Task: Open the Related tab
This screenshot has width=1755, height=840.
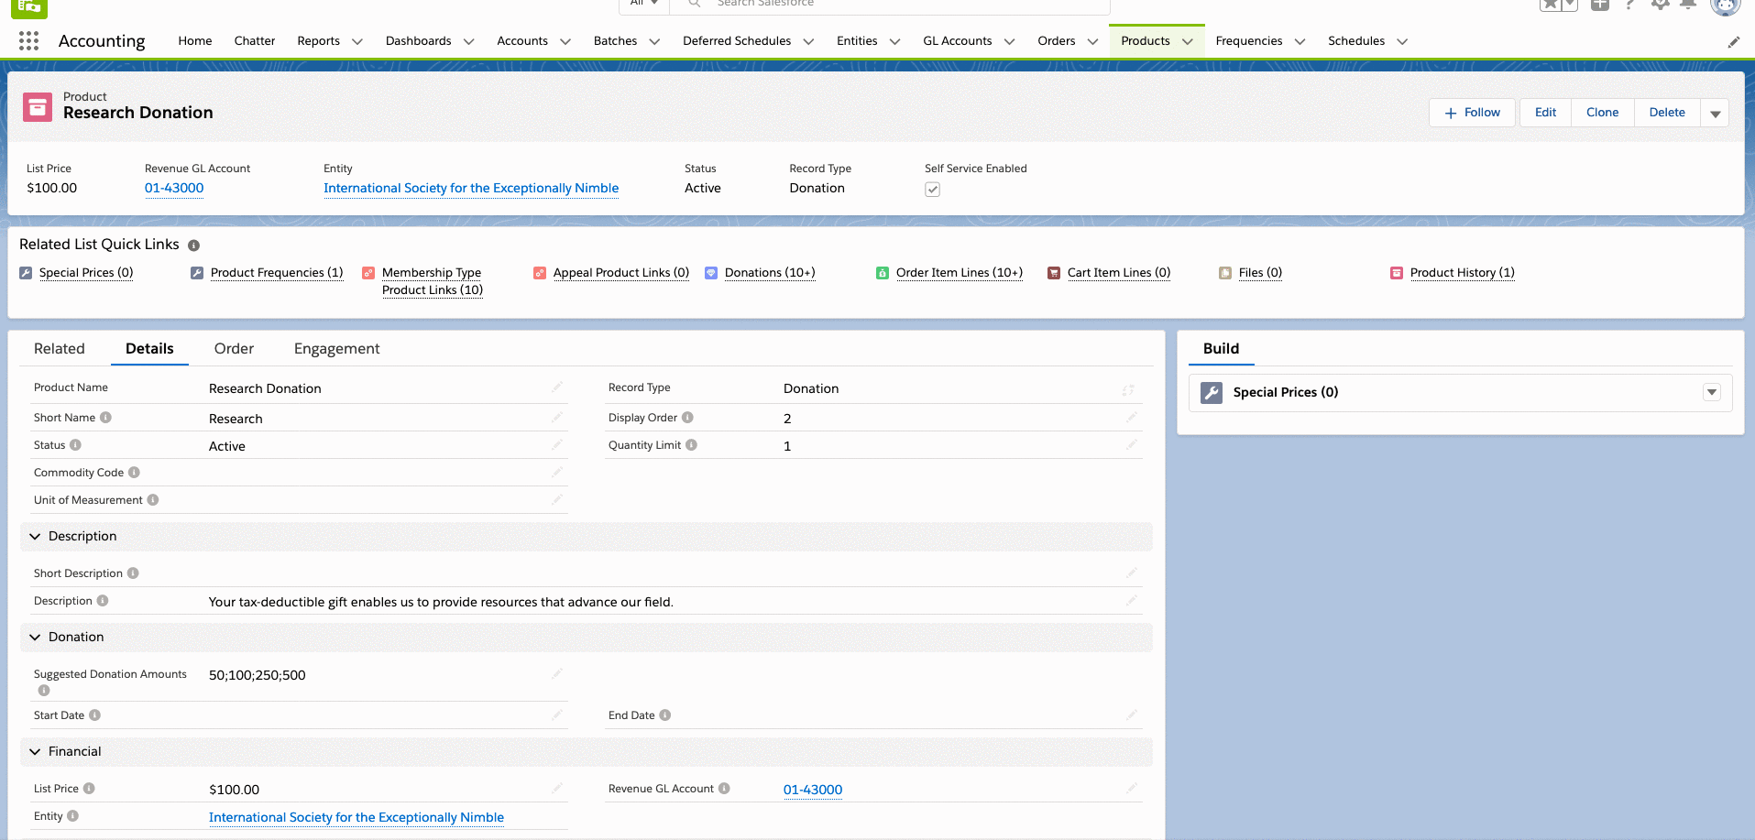Action: click(60, 349)
